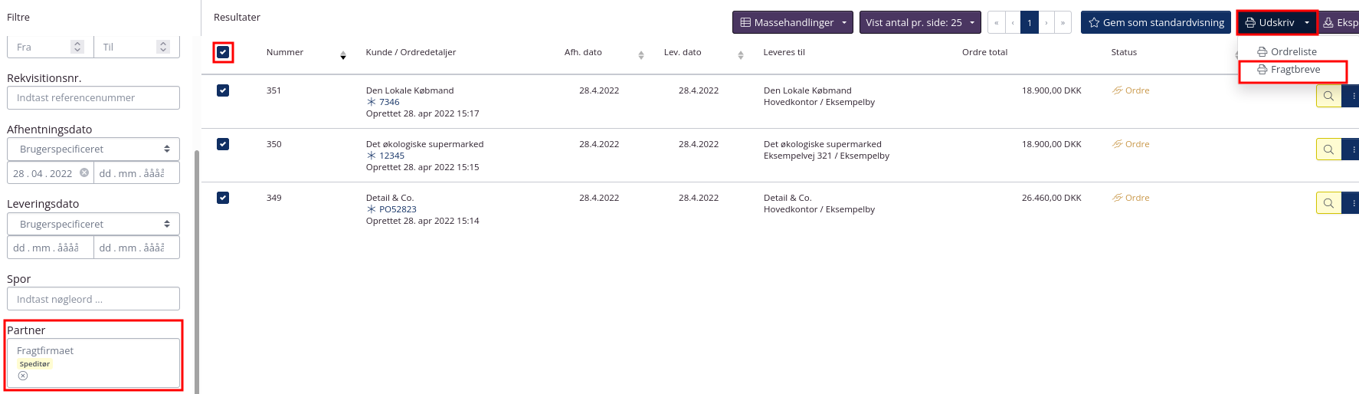The height and width of the screenshot is (394, 1359).
Task: Select Fragtbreve from Udskriv menu
Action: point(1295,70)
